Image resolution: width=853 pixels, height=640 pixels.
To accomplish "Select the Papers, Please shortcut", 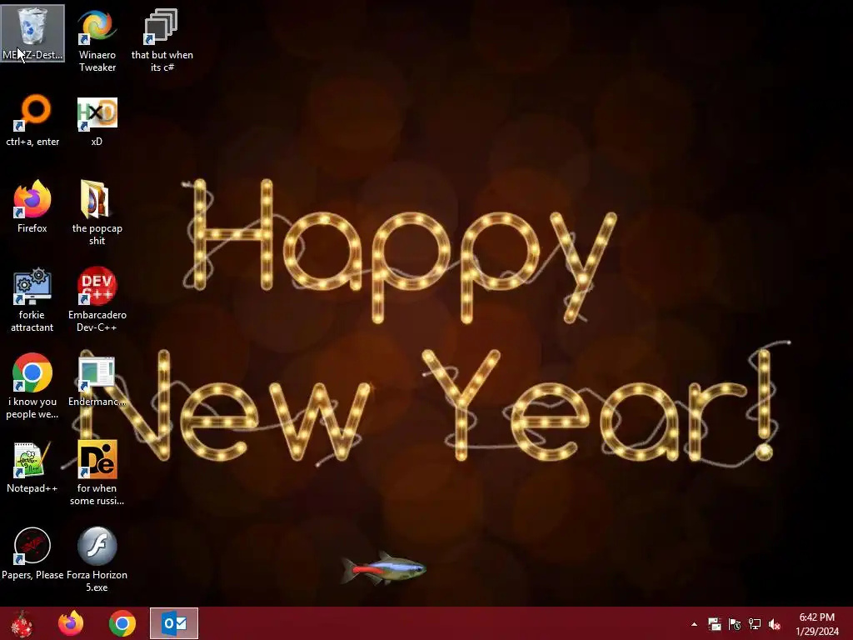I will pos(32,553).
